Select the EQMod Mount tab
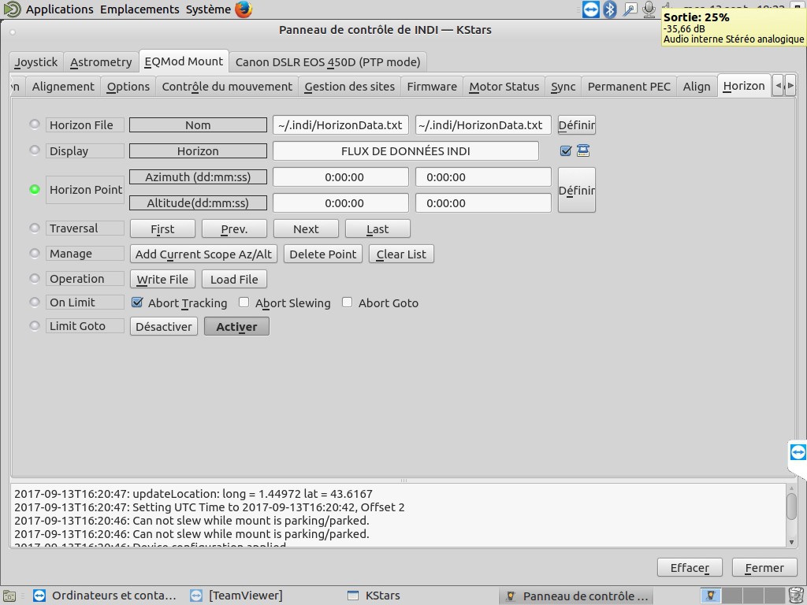 pyautogui.click(x=184, y=61)
